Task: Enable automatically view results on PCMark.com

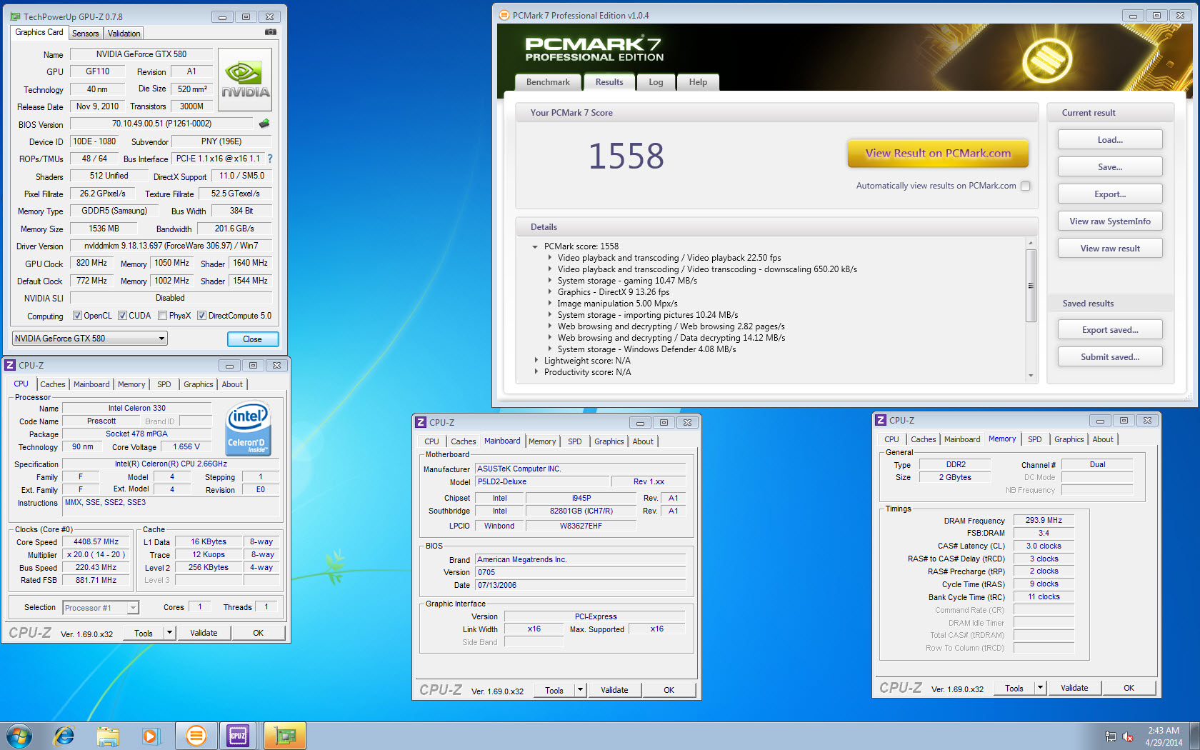Action: [1026, 186]
